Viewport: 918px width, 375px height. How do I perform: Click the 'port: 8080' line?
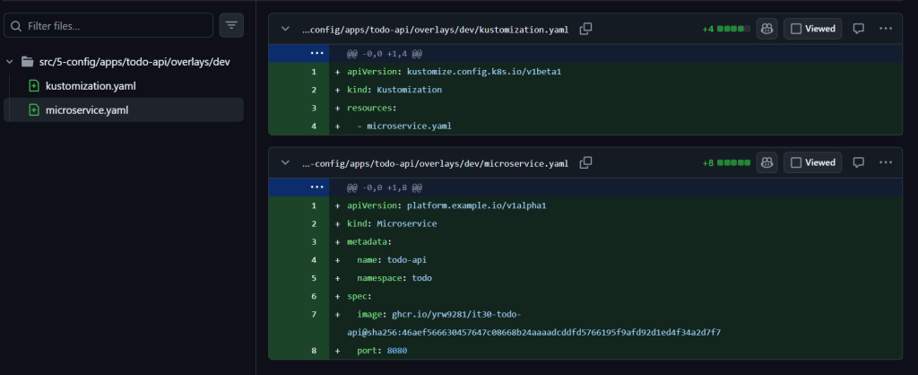click(x=382, y=351)
